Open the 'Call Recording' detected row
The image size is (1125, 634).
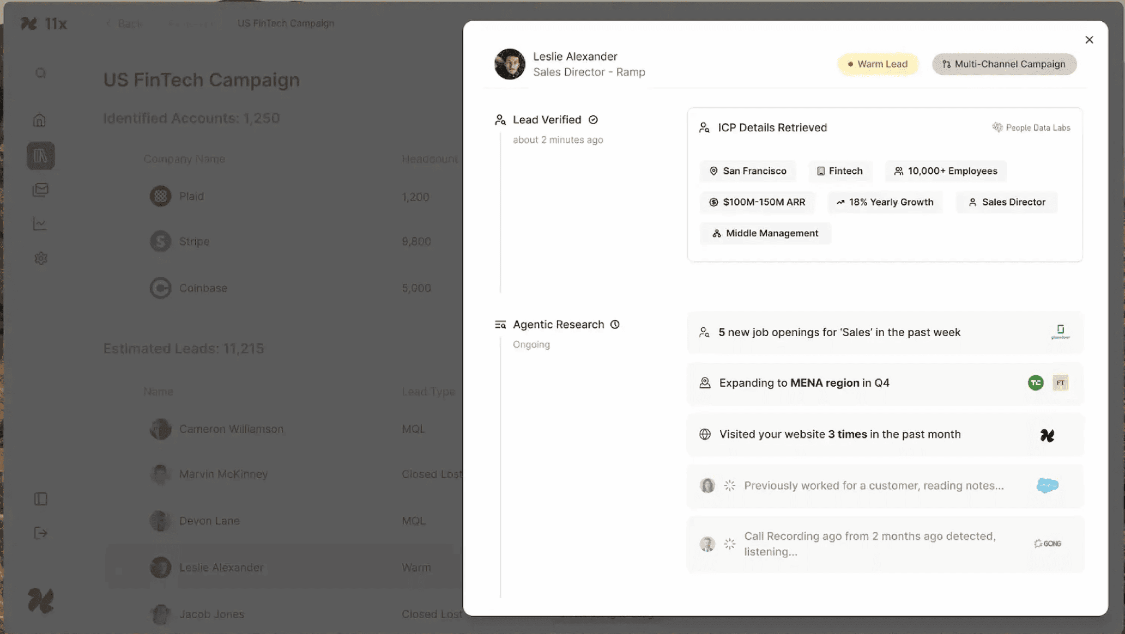(885, 544)
